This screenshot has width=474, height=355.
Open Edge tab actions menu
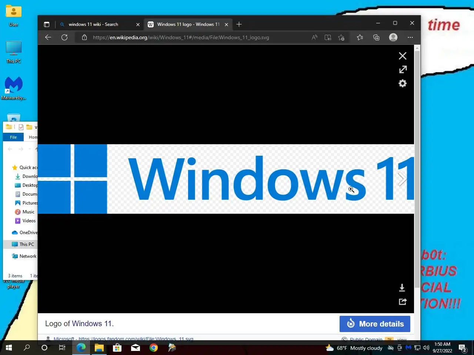point(47,24)
